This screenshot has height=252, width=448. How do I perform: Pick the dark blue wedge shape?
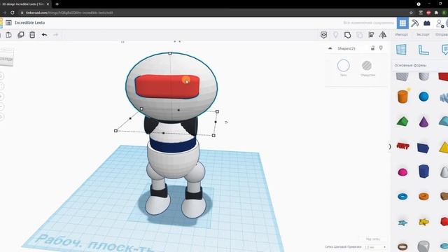(x=423, y=148)
